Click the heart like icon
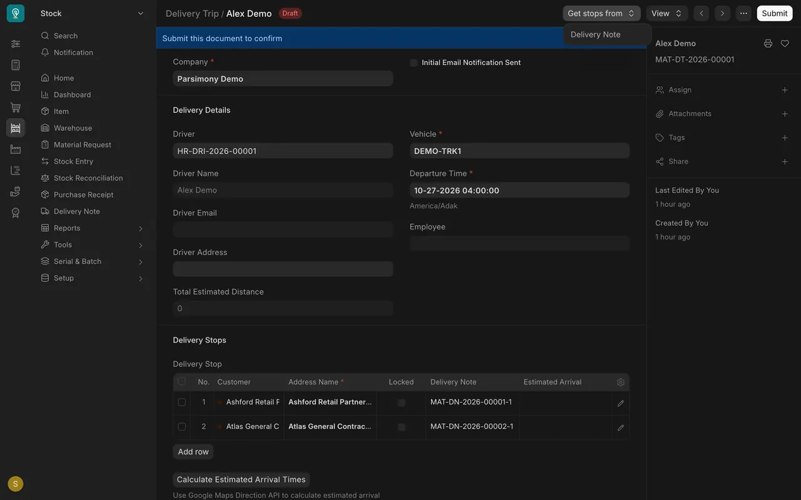Image resolution: width=801 pixels, height=500 pixels. point(785,44)
